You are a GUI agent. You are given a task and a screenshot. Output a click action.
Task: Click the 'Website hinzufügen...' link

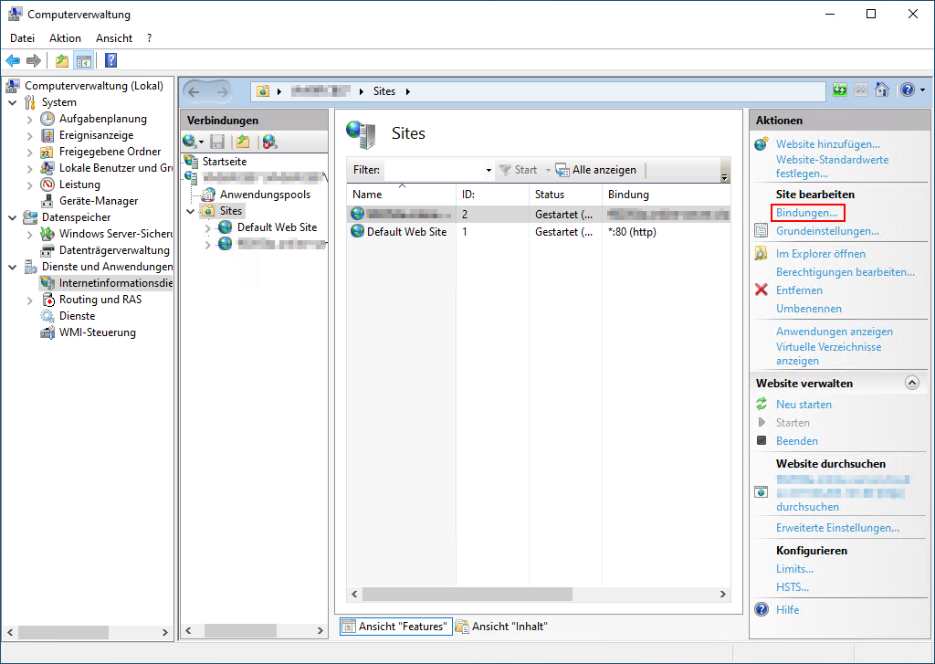pyautogui.click(x=828, y=143)
